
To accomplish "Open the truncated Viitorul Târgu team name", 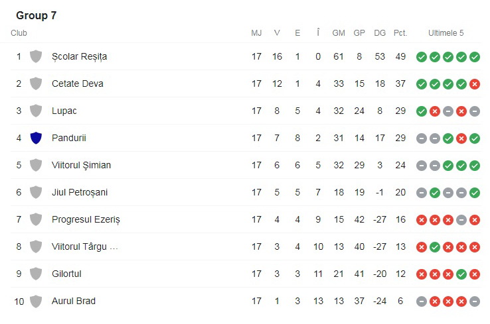I will (84, 246).
